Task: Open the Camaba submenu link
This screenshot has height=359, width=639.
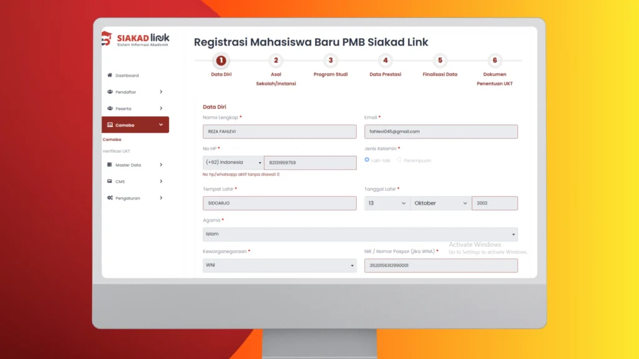Action: (112, 140)
